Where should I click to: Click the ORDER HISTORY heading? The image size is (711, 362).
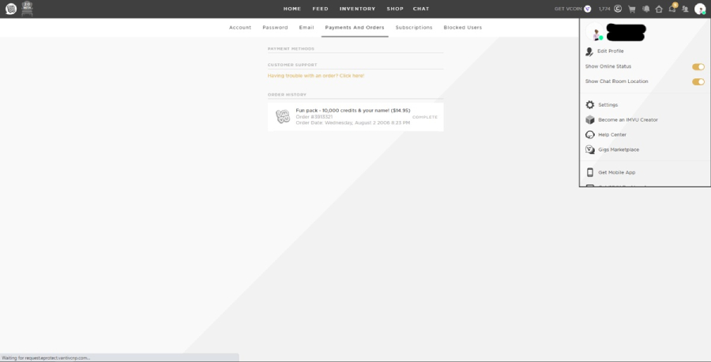click(x=287, y=95)
